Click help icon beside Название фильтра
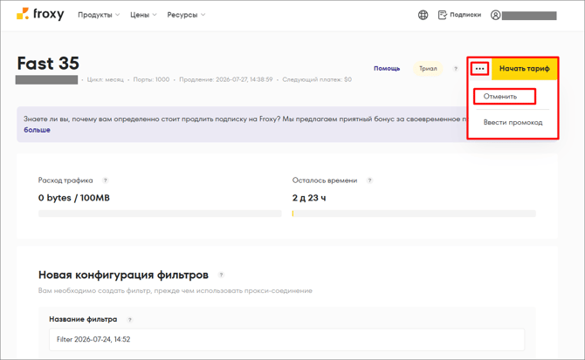This screenshot has width=585, height=360. coord(130,320)
